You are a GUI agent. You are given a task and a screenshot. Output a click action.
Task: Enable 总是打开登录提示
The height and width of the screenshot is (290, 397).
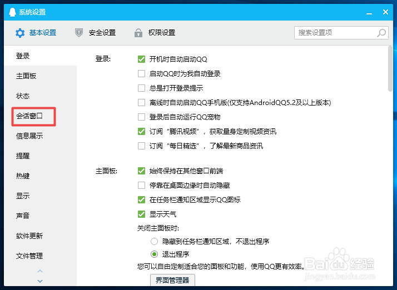(142, 88)
